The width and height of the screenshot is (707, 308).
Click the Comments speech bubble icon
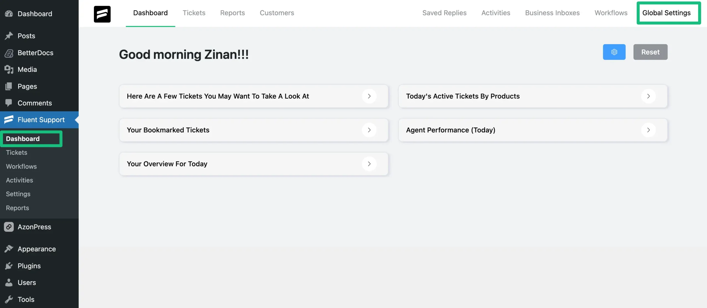pyautogui.click(x=9, y=103)
